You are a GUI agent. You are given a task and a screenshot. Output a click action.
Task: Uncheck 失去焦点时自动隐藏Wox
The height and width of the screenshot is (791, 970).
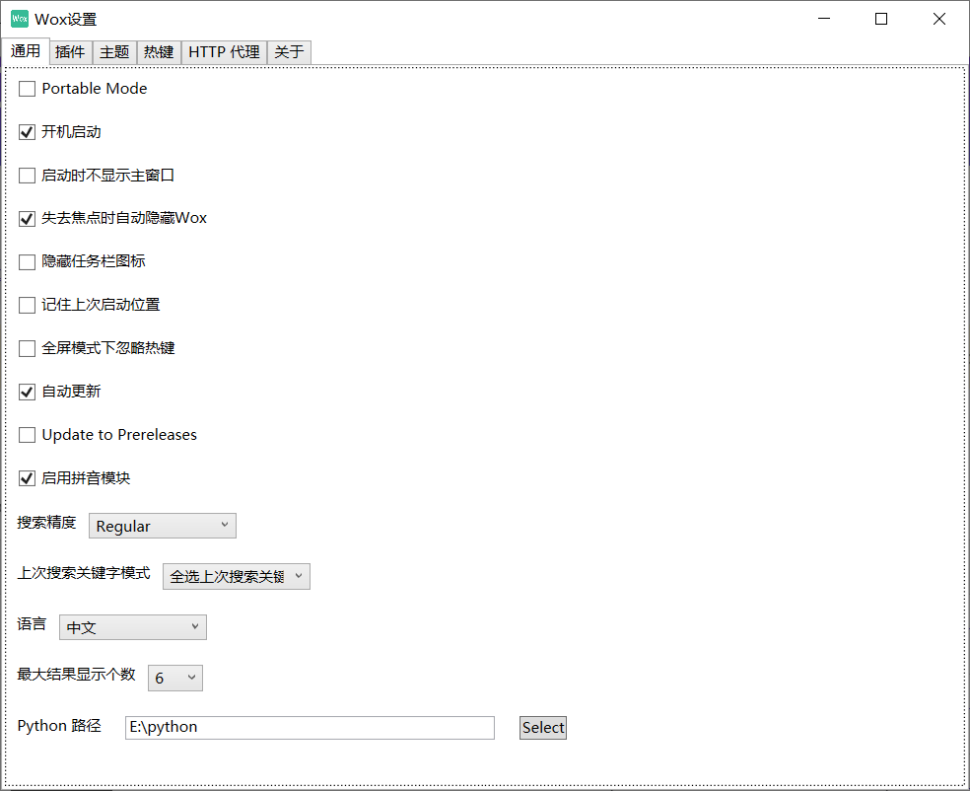coord(27,218)
